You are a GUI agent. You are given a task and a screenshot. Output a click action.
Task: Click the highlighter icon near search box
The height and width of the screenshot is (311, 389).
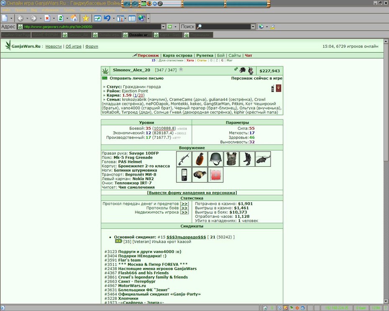click(x=272, y=26)
